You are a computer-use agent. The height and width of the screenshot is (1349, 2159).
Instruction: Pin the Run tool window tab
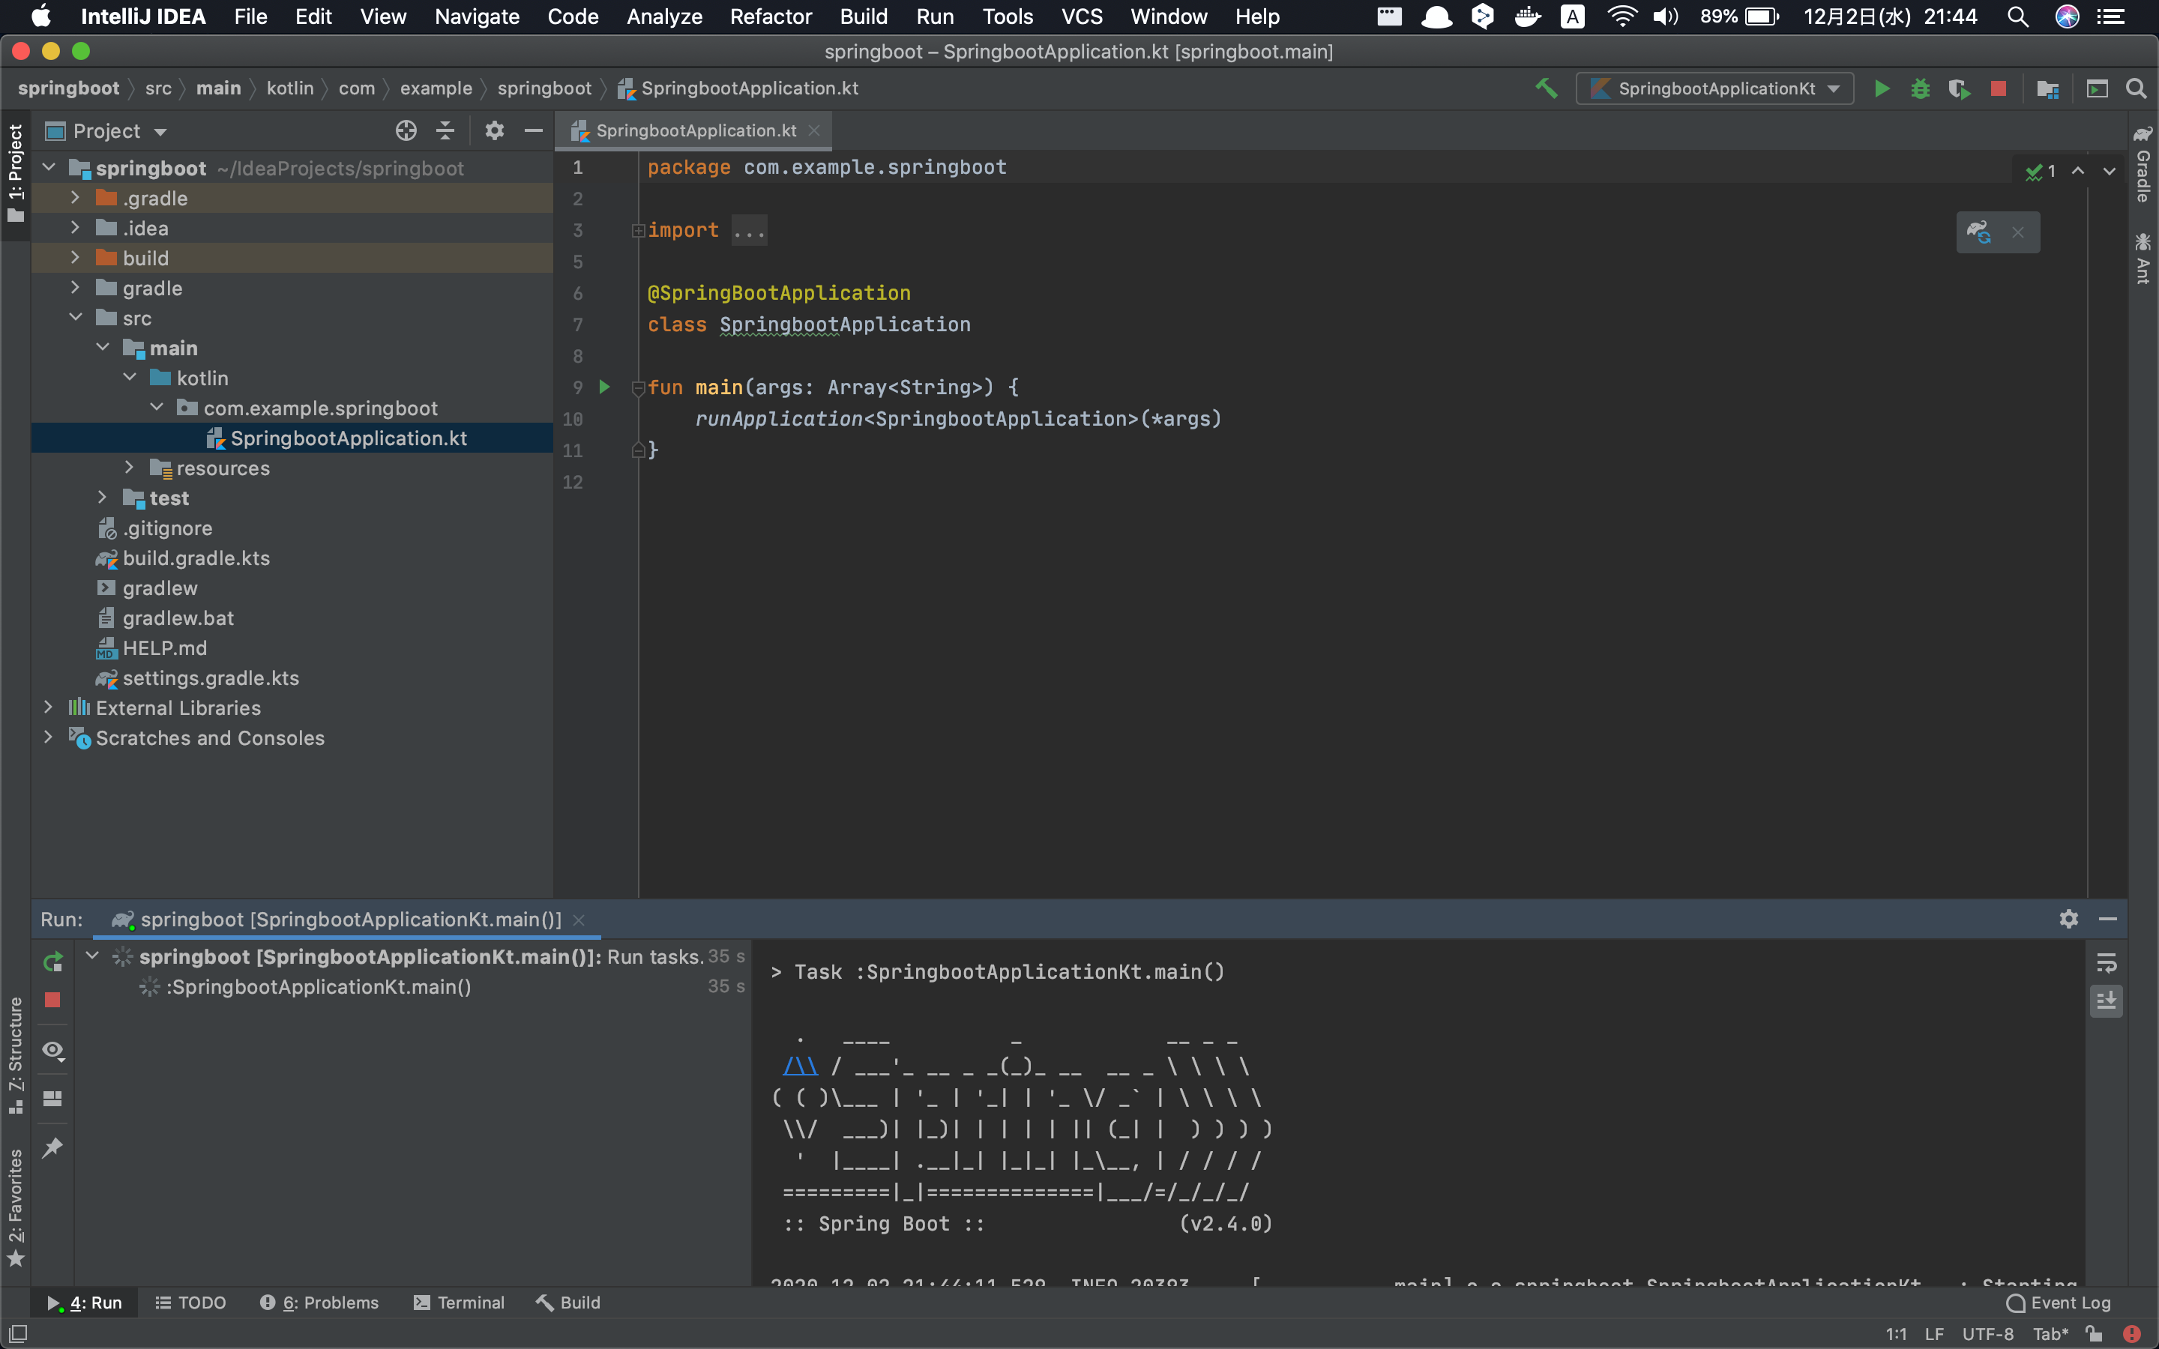(52, 1148)
